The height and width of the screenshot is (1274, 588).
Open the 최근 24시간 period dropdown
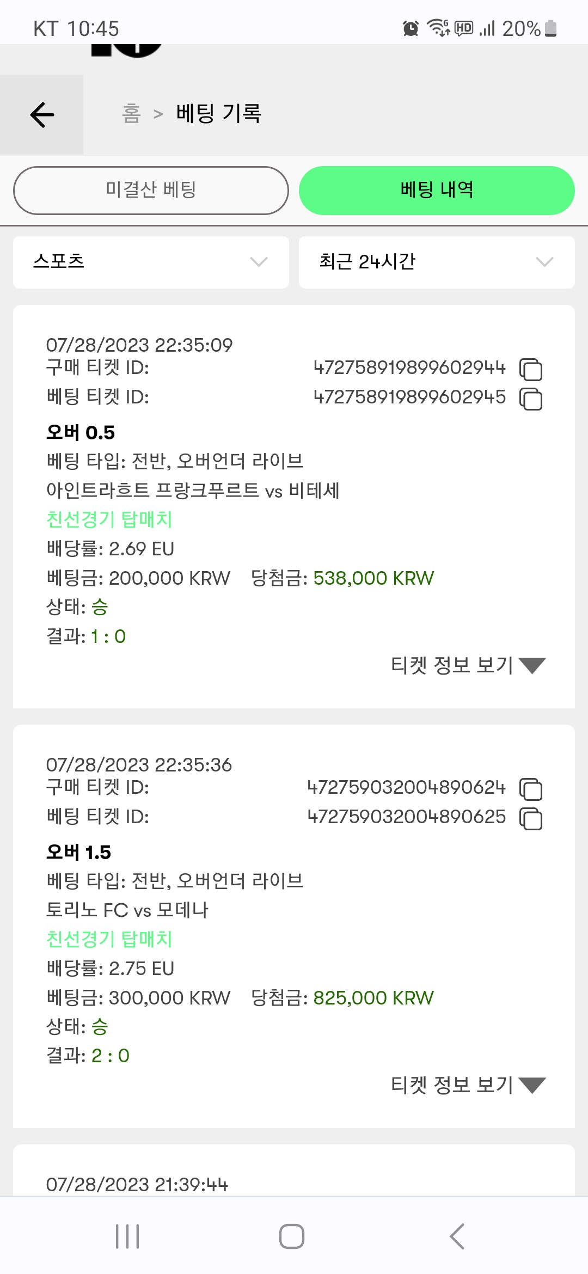437,262
